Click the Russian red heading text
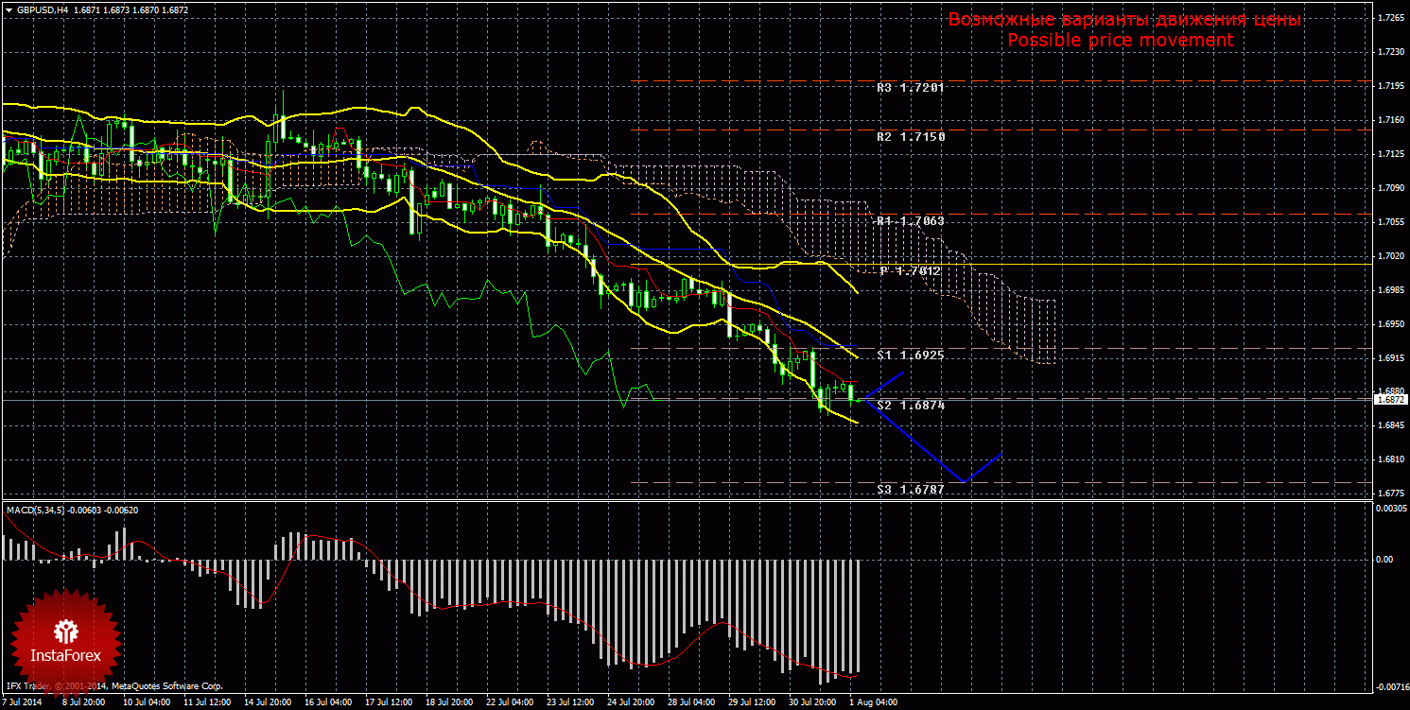 pos(1124,20)
